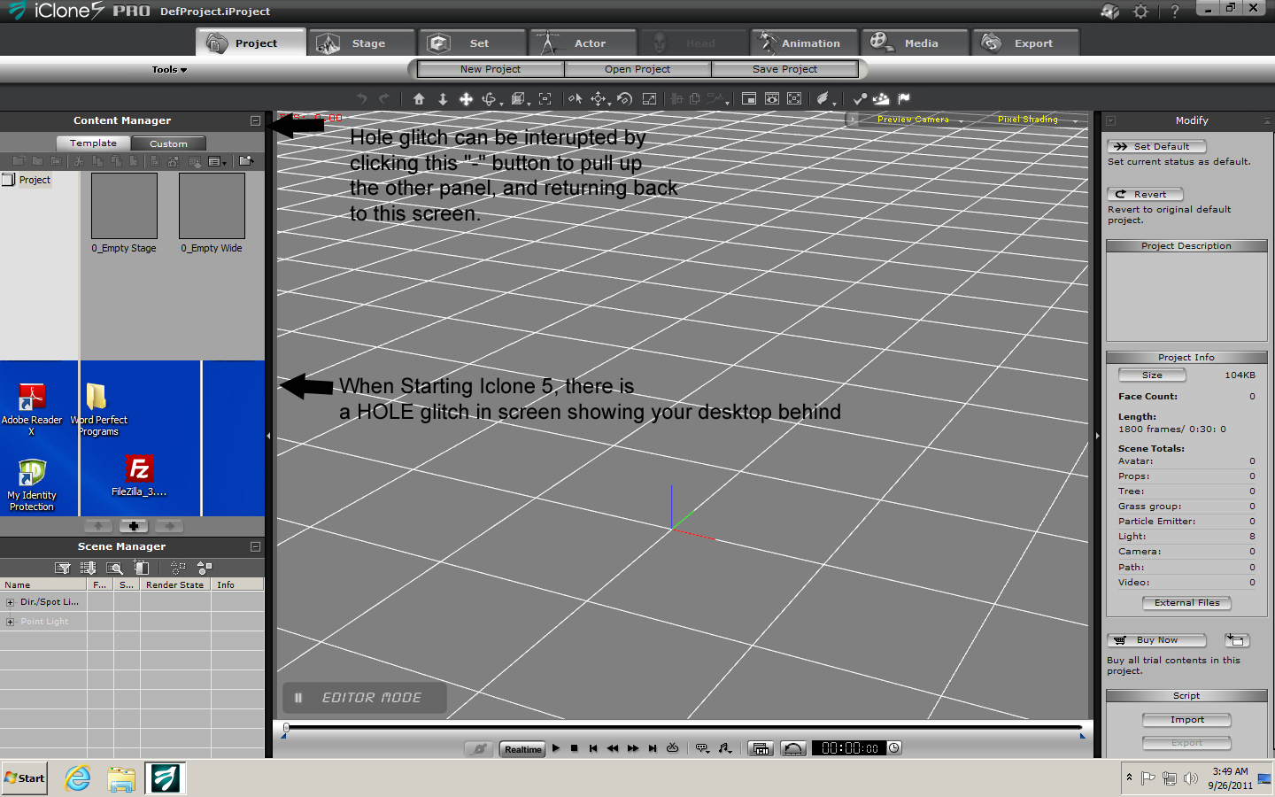Screen dimensions: 1275x797
Task: Click the Home camera view icon
Action: click(x=419, y=99)
